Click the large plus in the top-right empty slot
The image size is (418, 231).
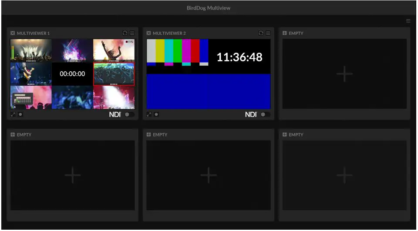click(x=345, y=74)
